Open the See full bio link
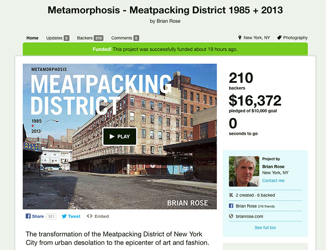This screenshot has width=326, height=250. tap(265, 228)
